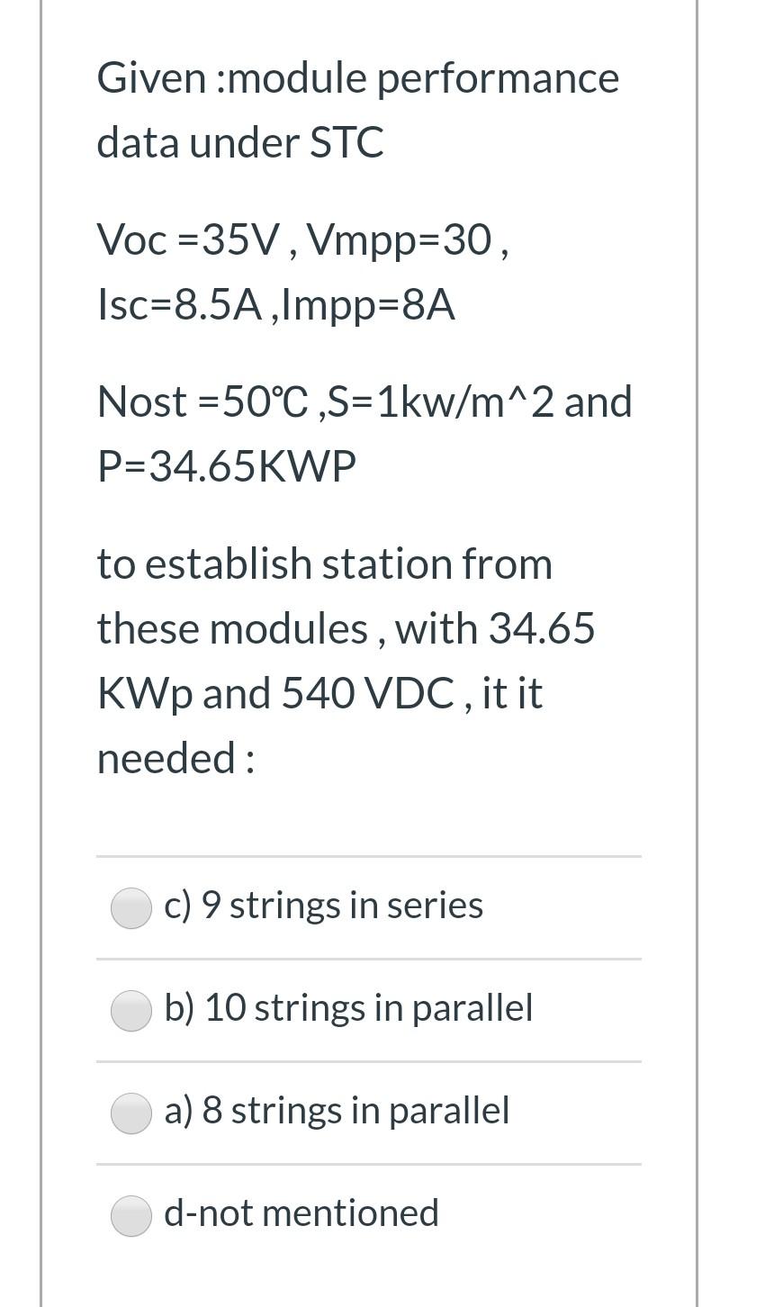Click the 'P=34.65KWP' value text
Screen dimensions: 774x1307
(x=227, y=466)
